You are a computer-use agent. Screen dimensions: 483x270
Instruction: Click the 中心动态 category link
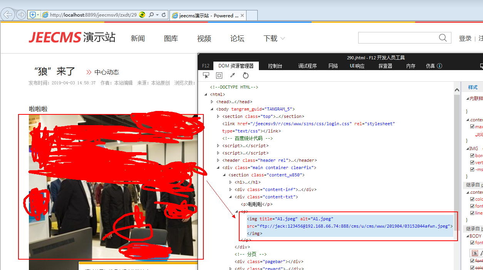(107, 72)
